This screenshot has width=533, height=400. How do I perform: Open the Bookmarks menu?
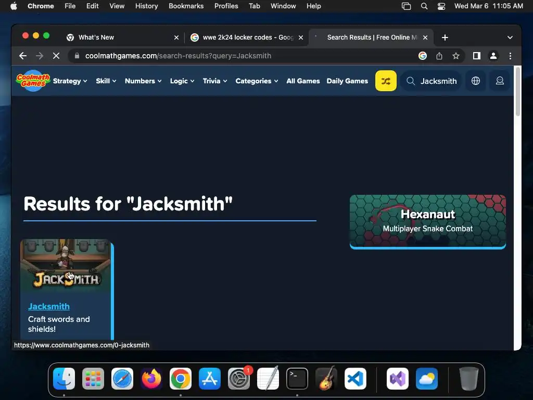tap(186, 6)
